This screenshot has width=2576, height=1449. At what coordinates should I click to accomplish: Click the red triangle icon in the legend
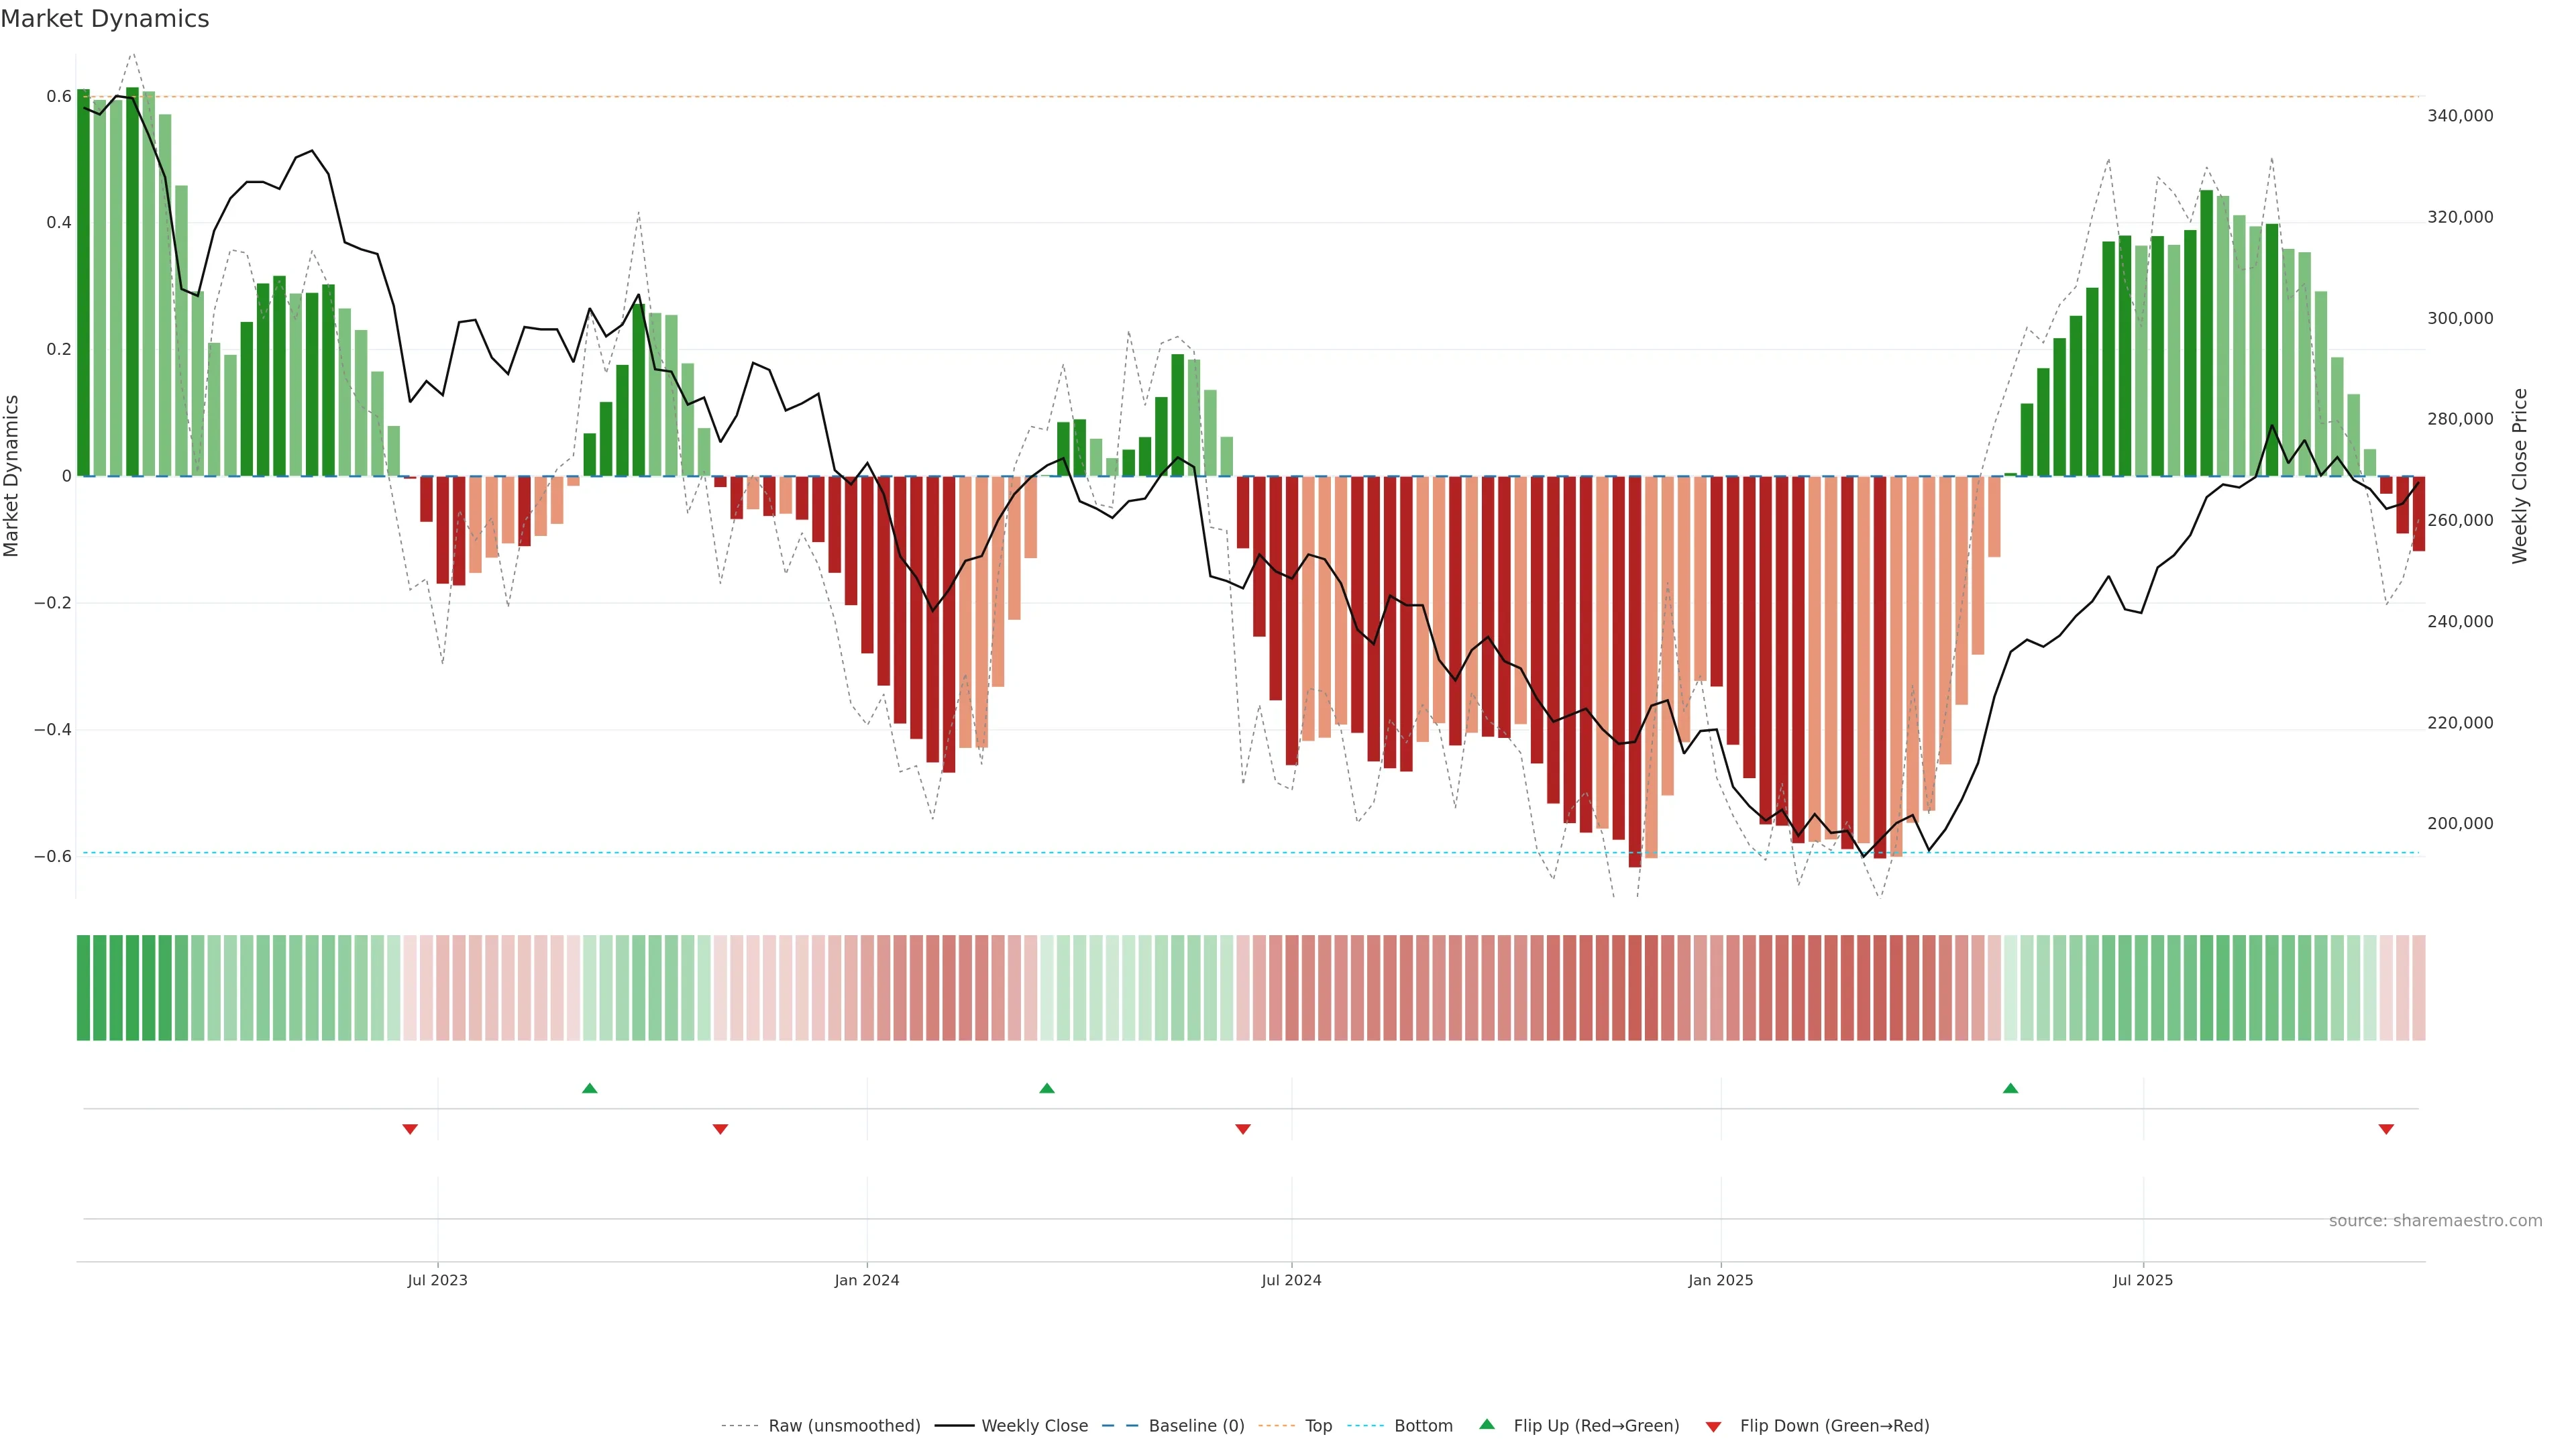point(1713,1426)
